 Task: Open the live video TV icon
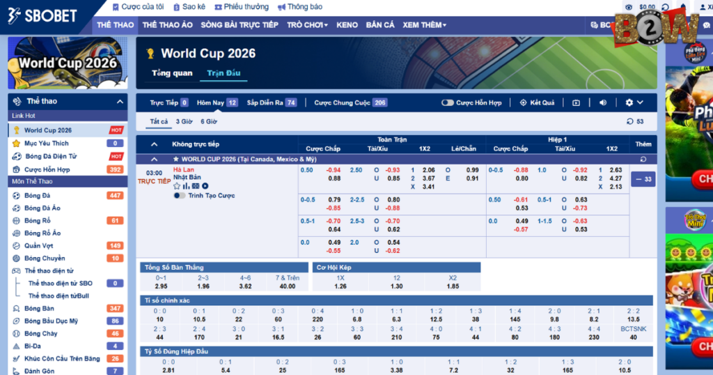(x=576, y=103)
